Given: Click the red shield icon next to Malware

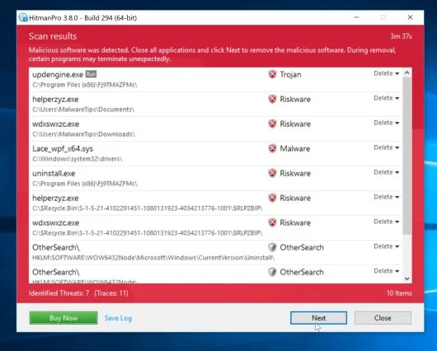Looking at the screenshot, I should (272, 148).
